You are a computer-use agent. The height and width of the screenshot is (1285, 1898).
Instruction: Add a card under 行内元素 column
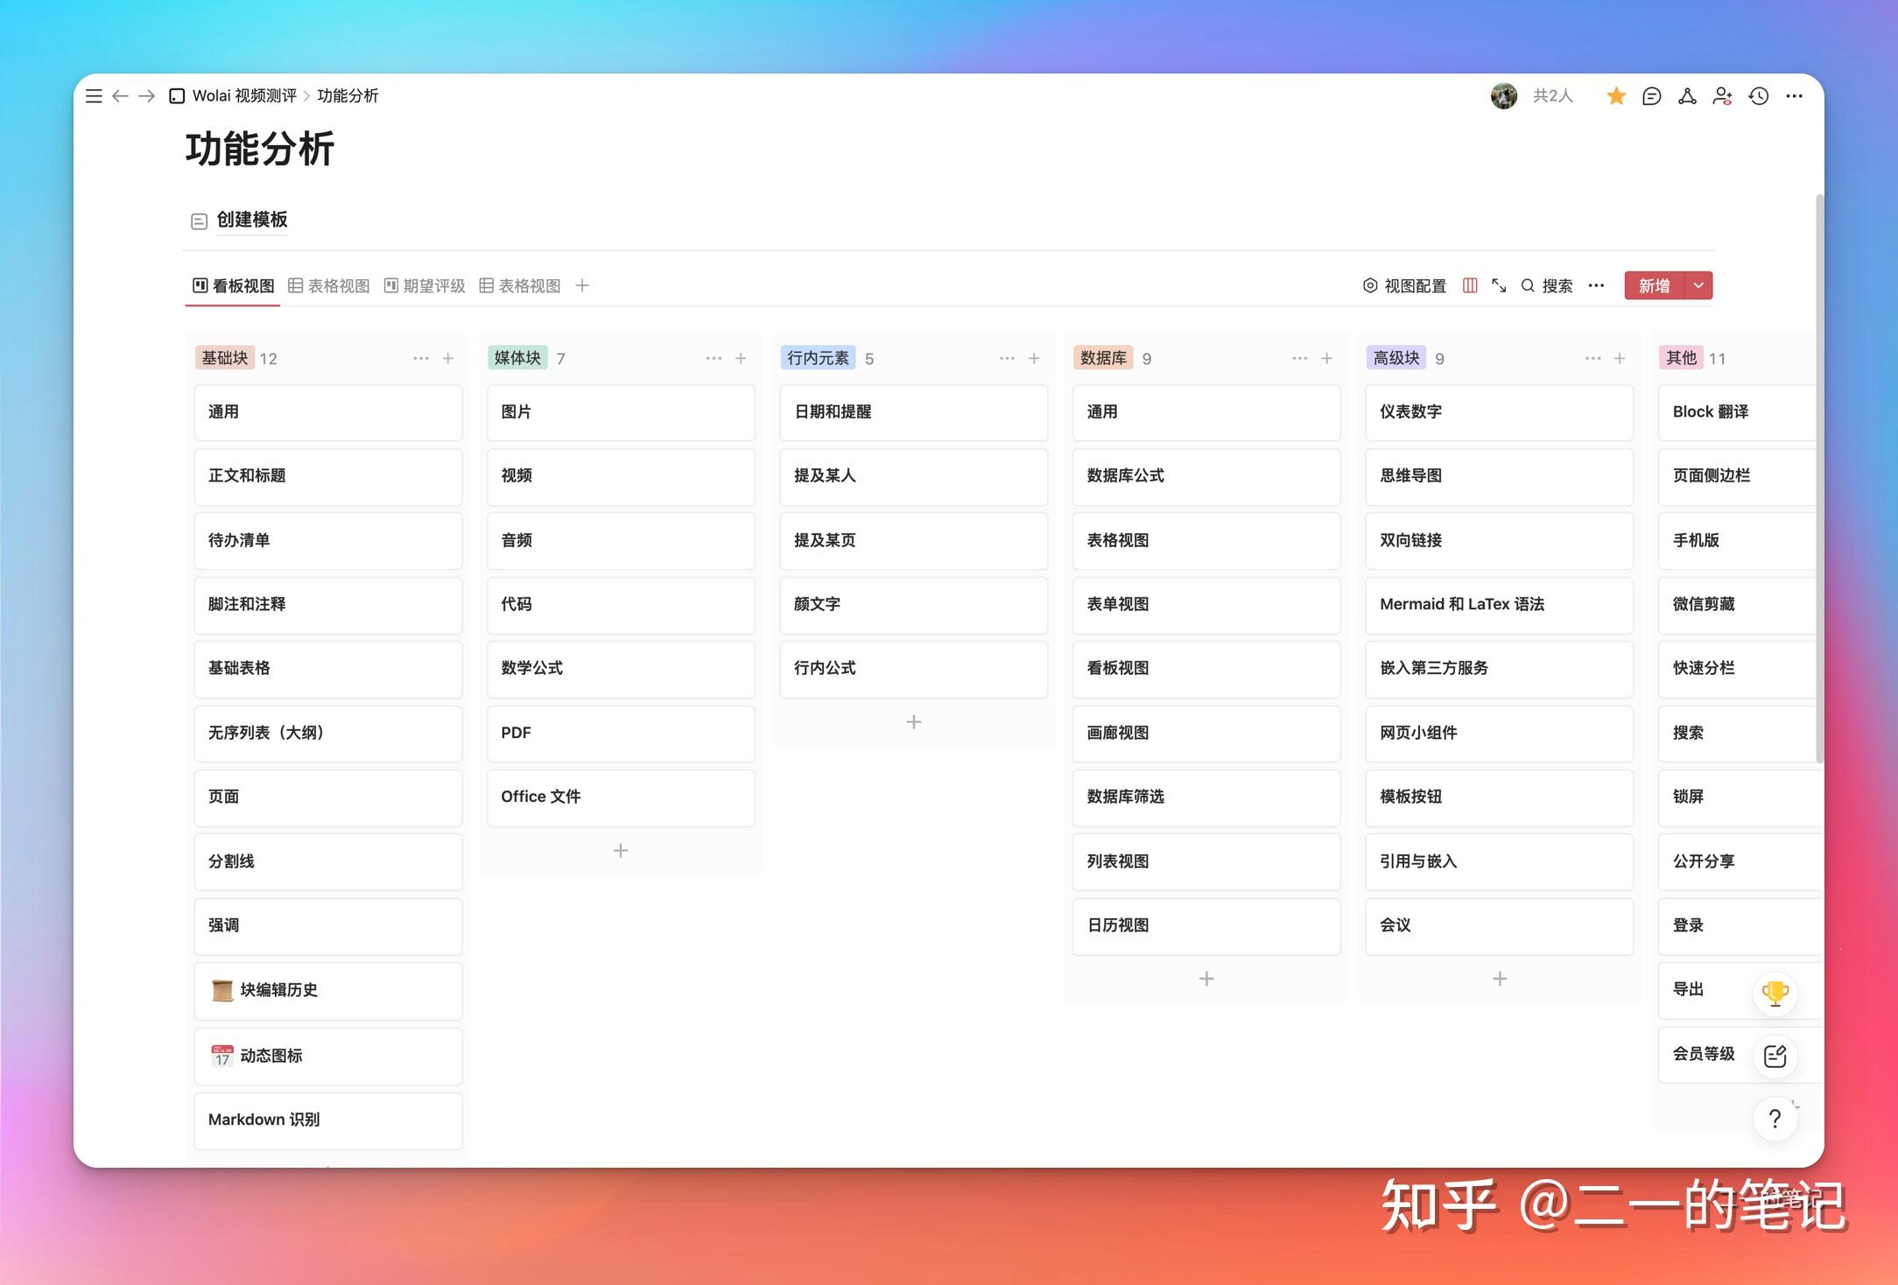pyautogui.click(x=913, y=721)
